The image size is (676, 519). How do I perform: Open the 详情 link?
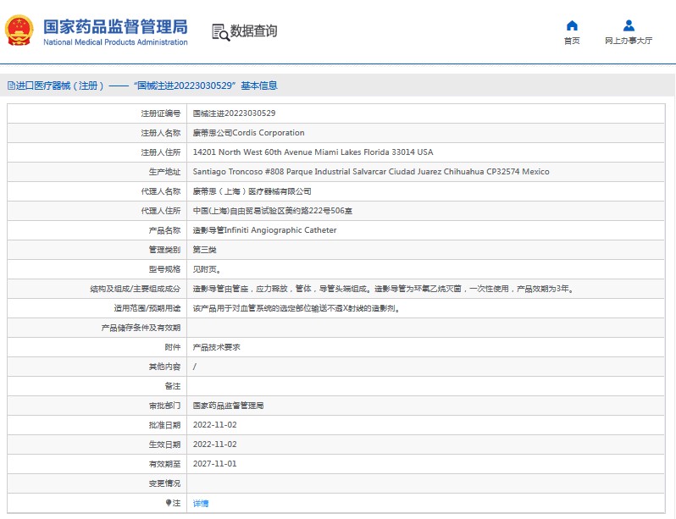click(201, 503)
